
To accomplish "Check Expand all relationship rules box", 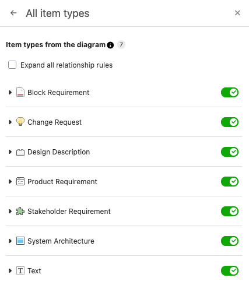I will click(12, 65).
